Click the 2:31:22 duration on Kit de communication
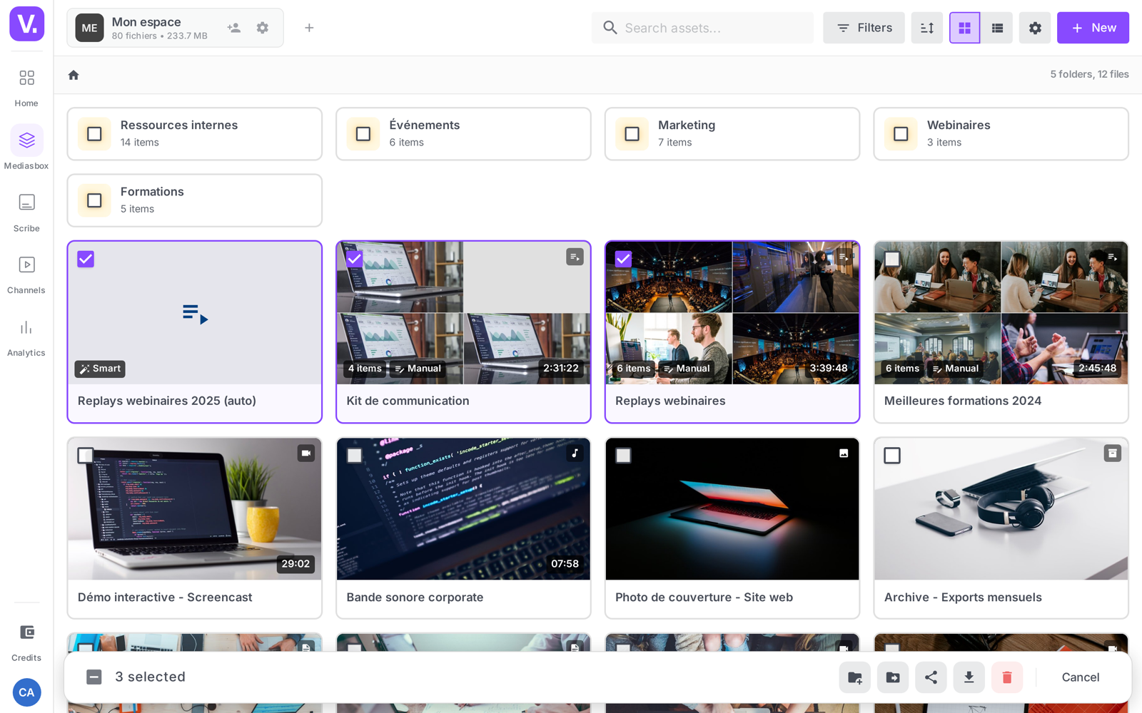Viewport: 1142px width, 713px height. 561,369
